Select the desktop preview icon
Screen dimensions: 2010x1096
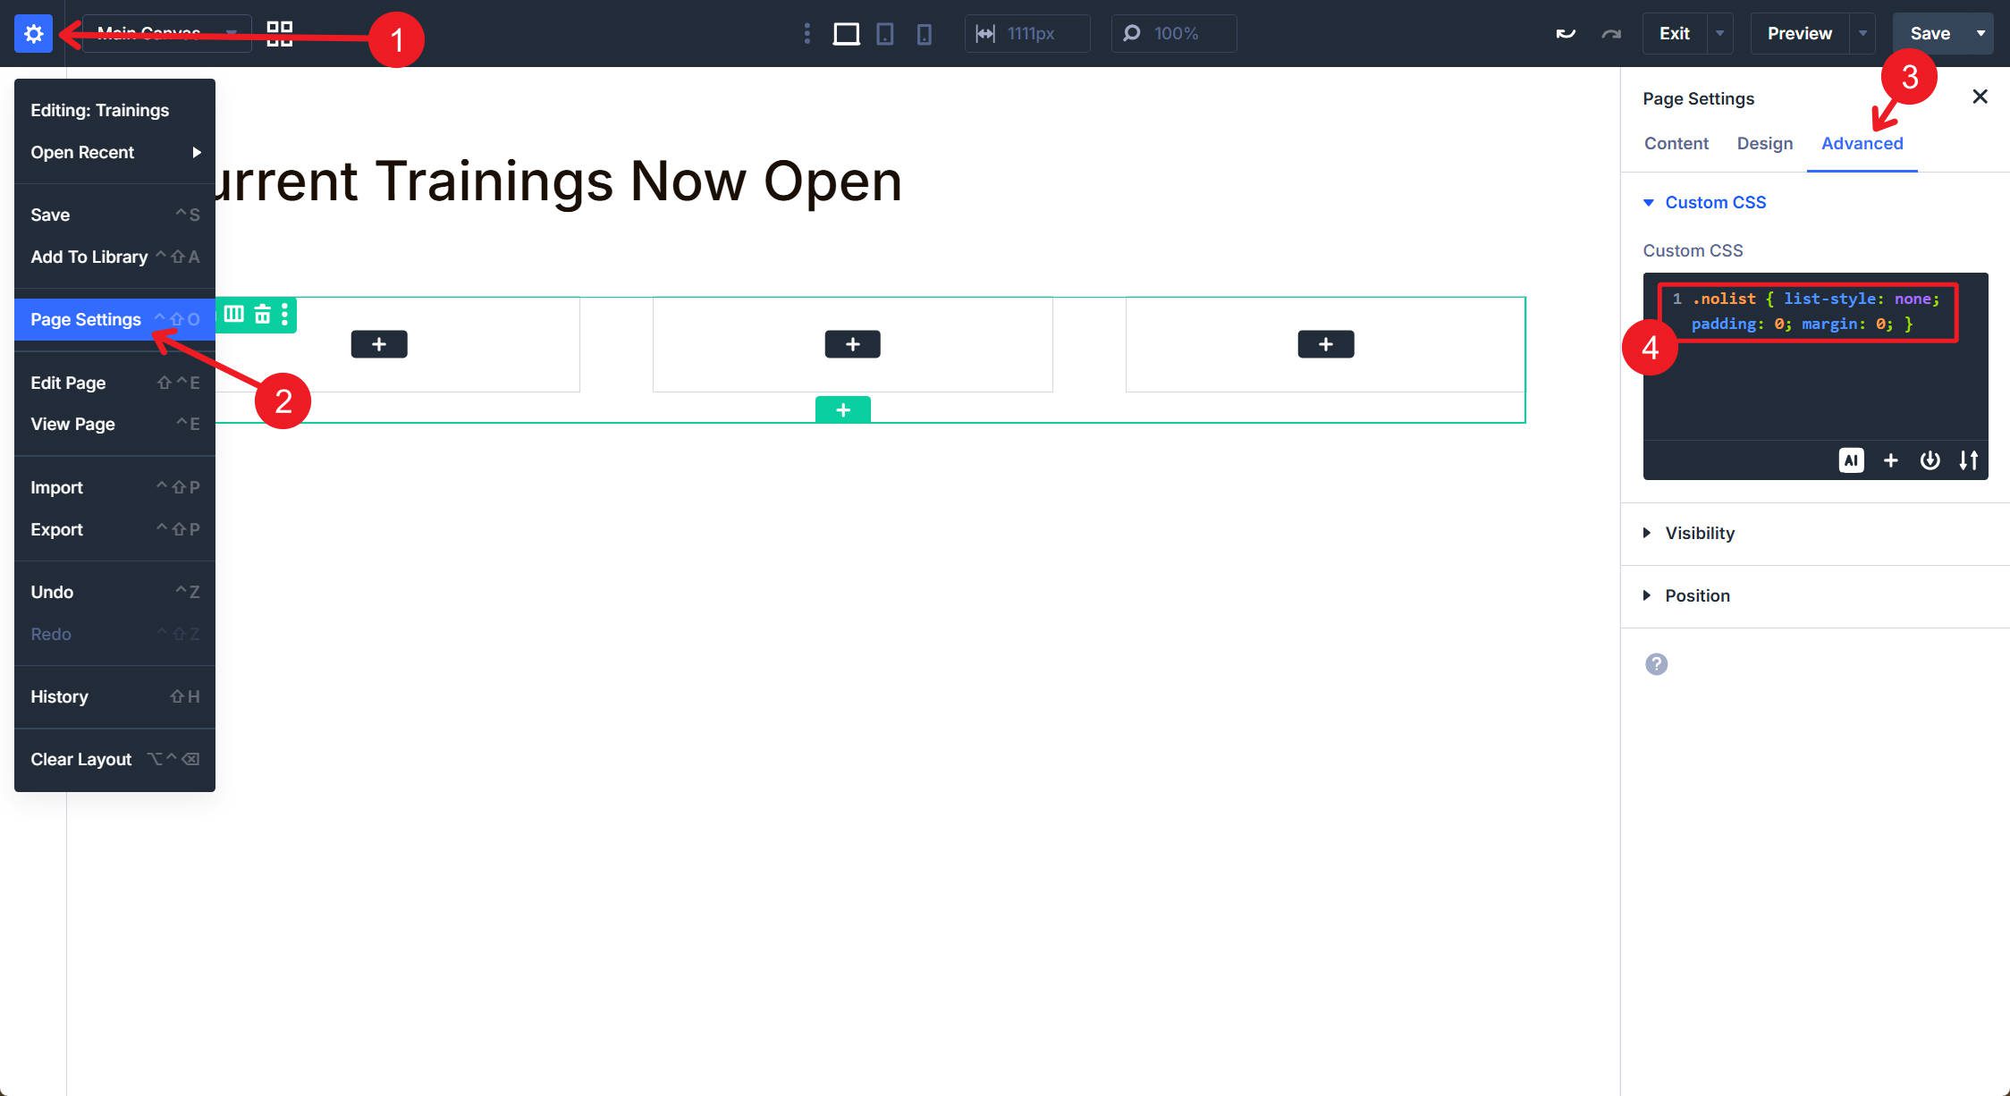pyautogui.click(x=846, y=33)
